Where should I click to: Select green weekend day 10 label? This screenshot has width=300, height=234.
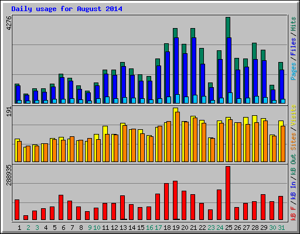[x=97, y=228]
